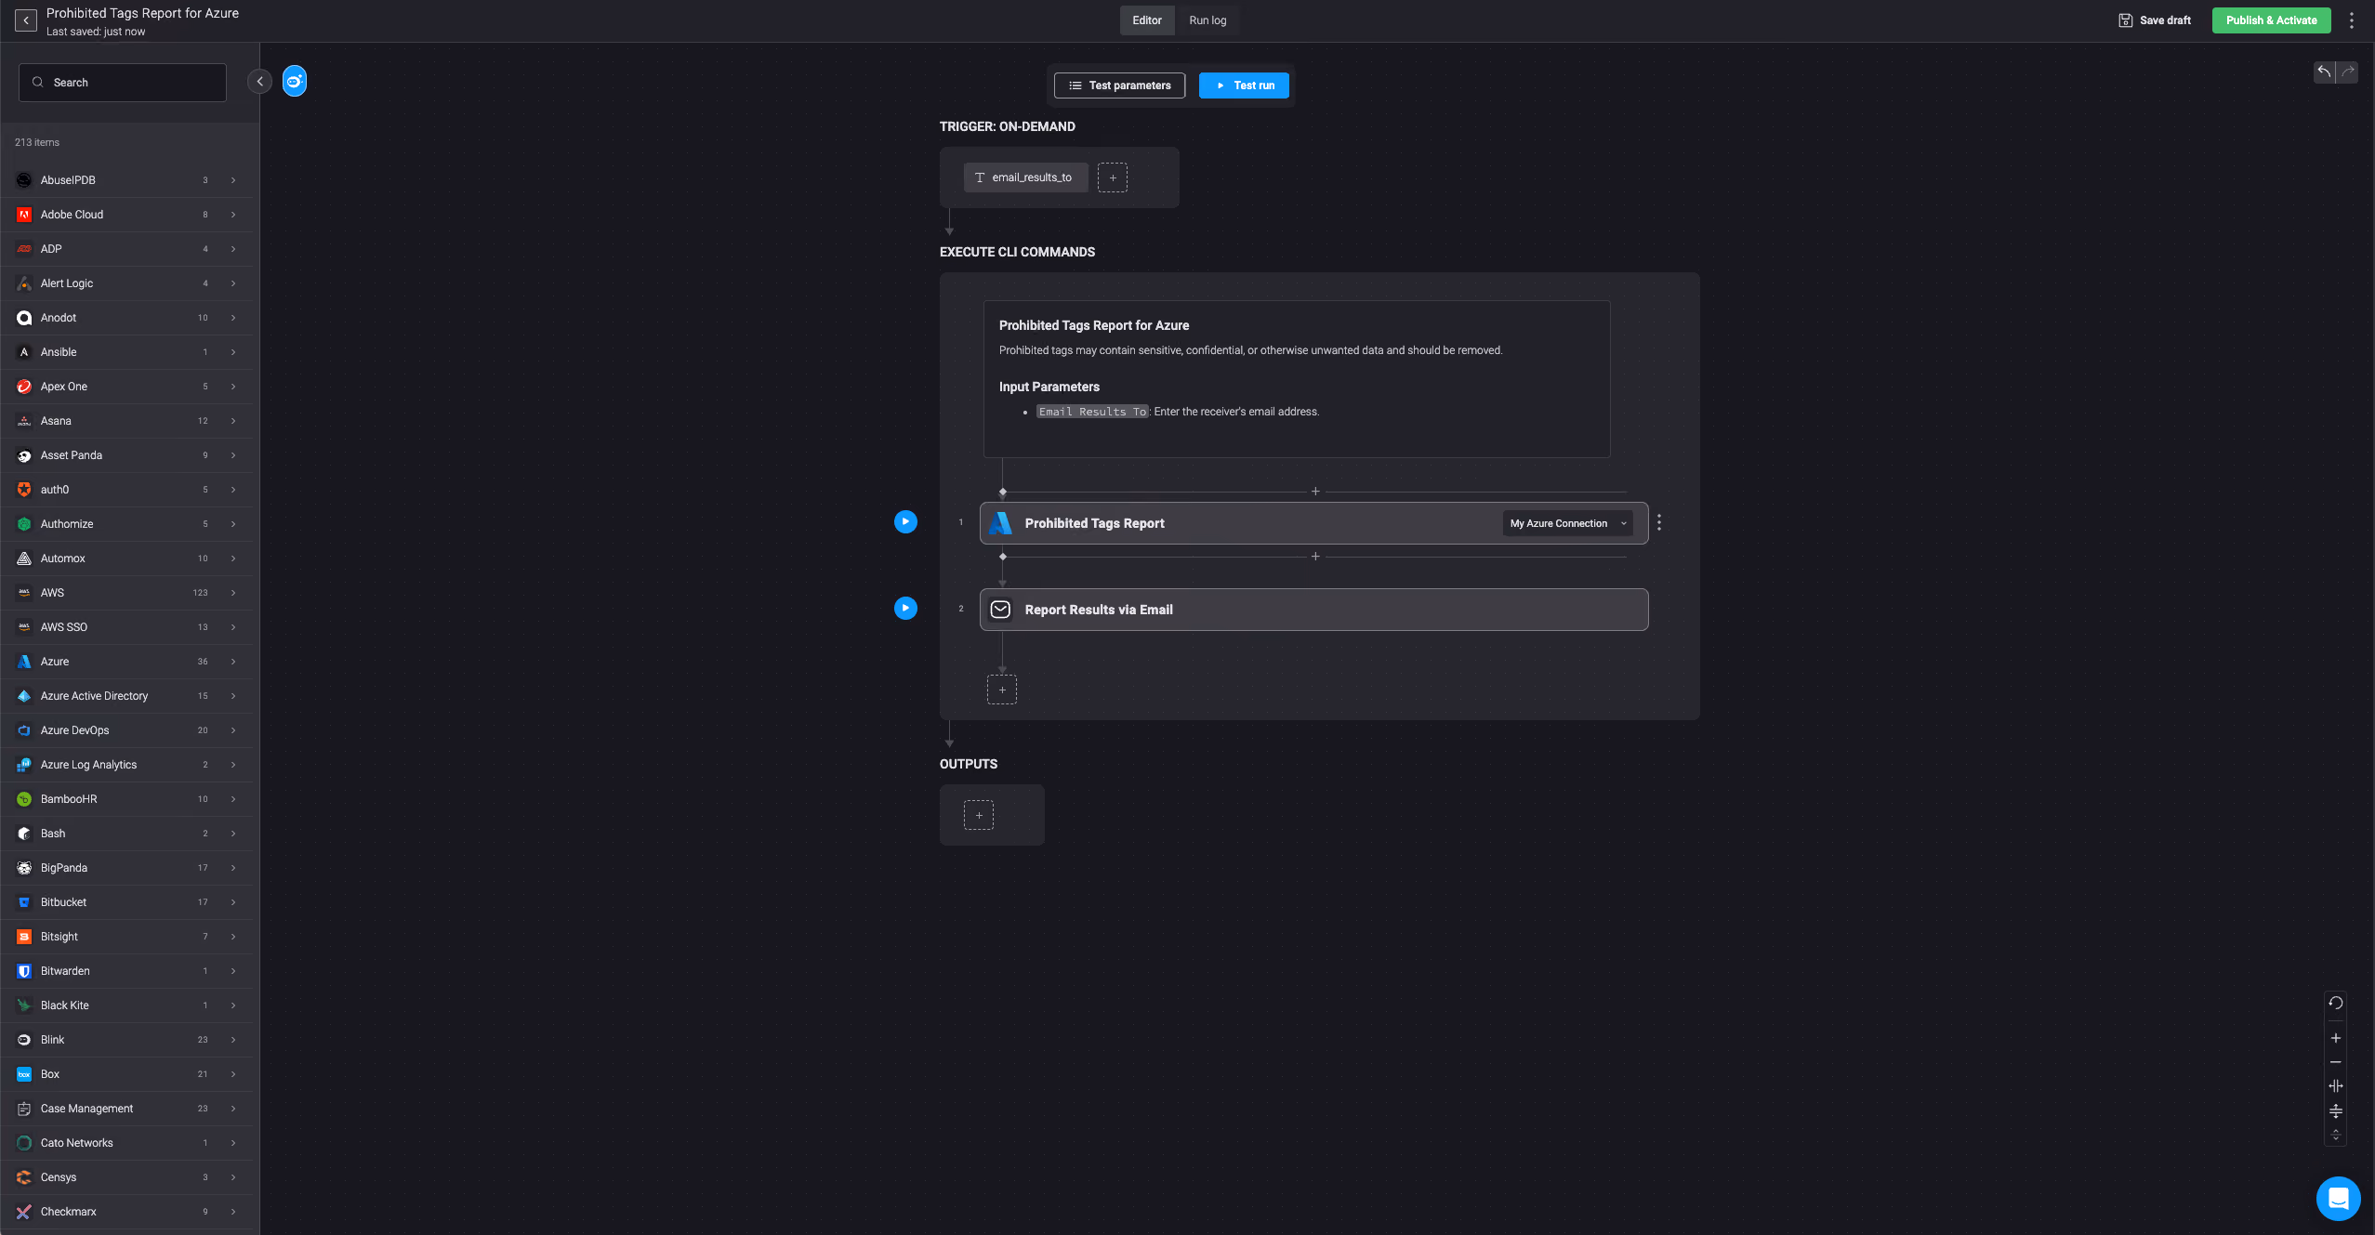The width and height of the screenshot is (2375, 1235).
Task: Insert step between the two actions
Action: coord(1315,557)
